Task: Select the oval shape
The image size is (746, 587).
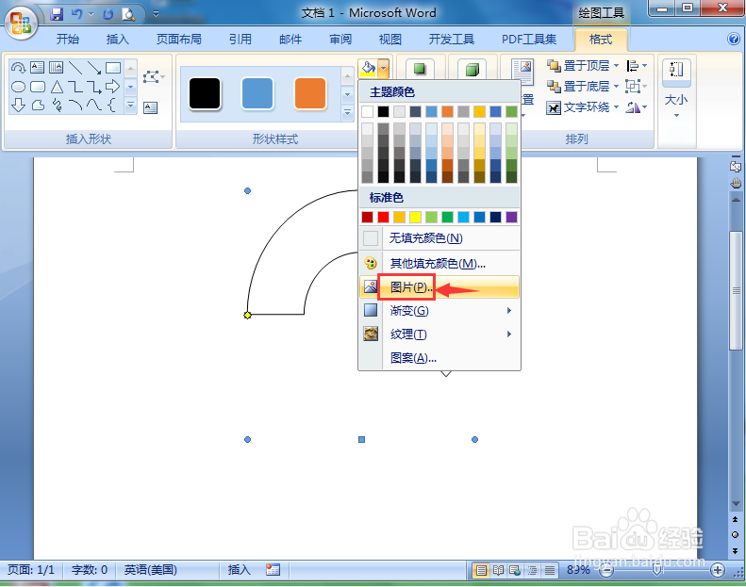Action: tap(18, 87)
